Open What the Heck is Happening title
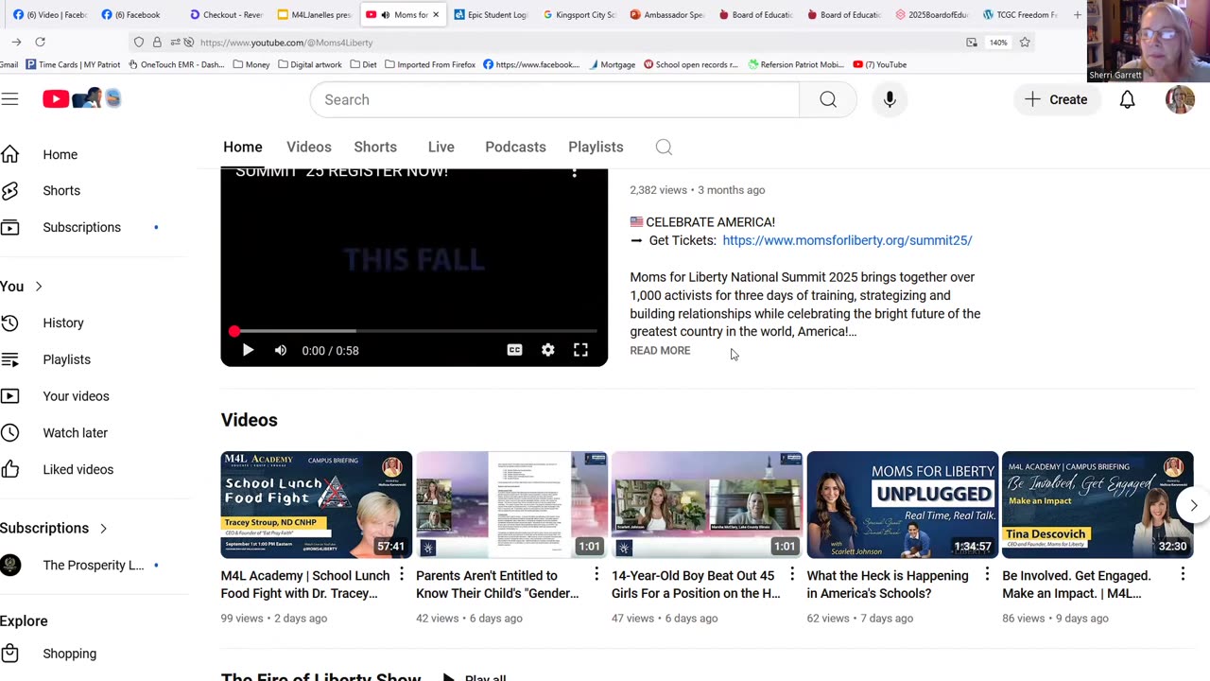 pos(888,585)
